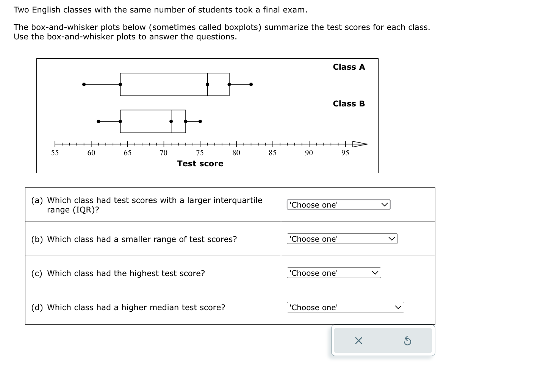Click the undo circular arrow icon
557x381 pixels.
(408, 340)
